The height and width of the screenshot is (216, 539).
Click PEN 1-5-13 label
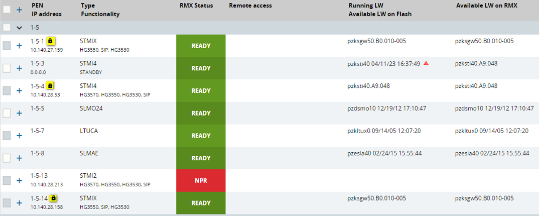39,176
